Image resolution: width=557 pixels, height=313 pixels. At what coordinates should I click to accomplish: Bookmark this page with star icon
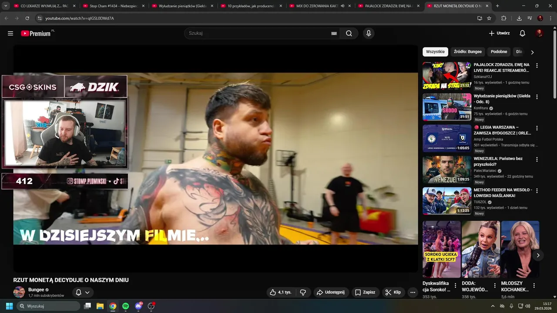click(x=489, y=18)
